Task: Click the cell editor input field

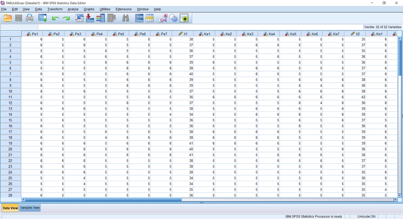Action: pos(200,27)
